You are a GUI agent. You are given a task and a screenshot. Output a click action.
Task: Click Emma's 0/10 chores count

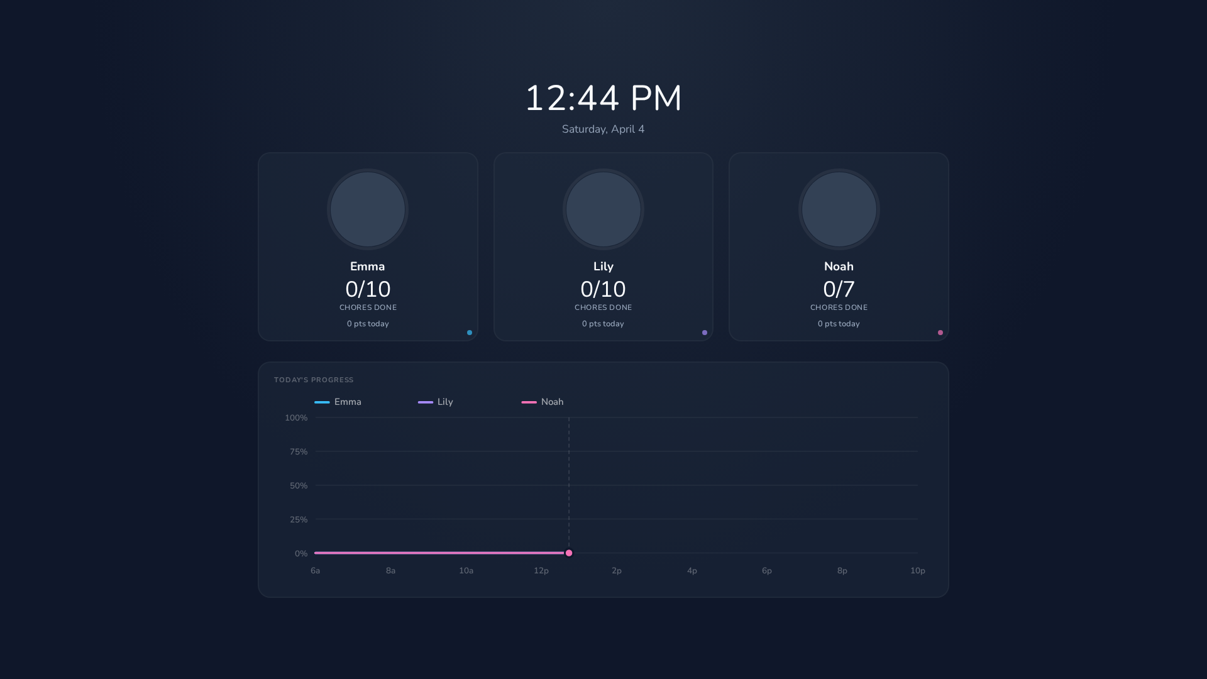point(368,289)
